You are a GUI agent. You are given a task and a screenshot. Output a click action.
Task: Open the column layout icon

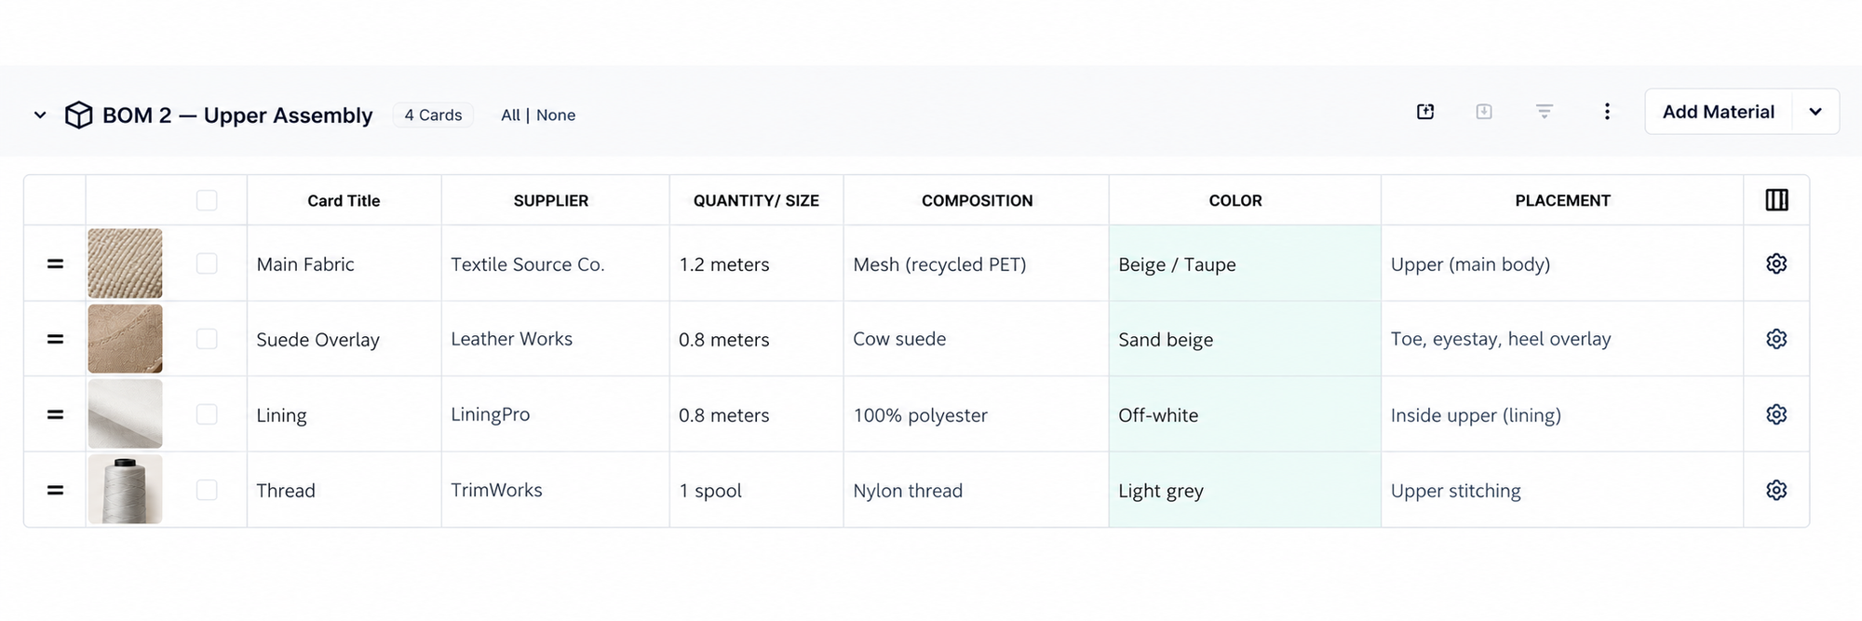click(x=1776, y=200)
